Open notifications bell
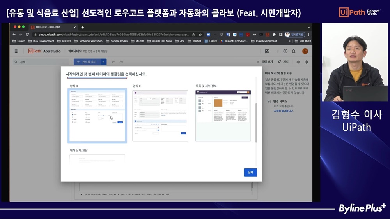The image size is (390, 219). (294, 51)
